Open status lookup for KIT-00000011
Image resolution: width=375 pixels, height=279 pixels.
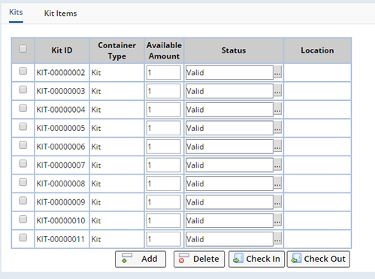pos(277,239)
